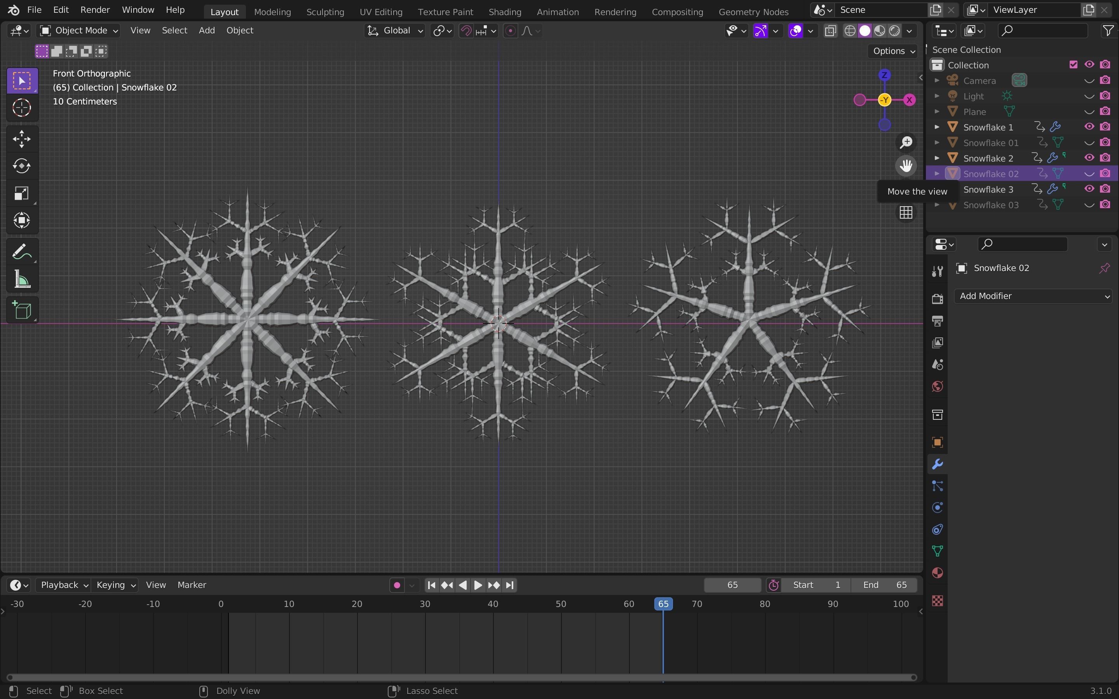Uncheck the Collection checkbox in the outliner
Screen dimensions: 1119x699
click(x=1074, y=65)
